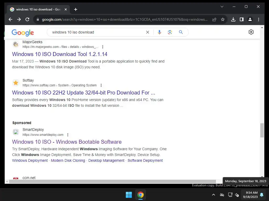Click the Google logo
The height and width of the screenshot is (201, 269).
(23, 32)
